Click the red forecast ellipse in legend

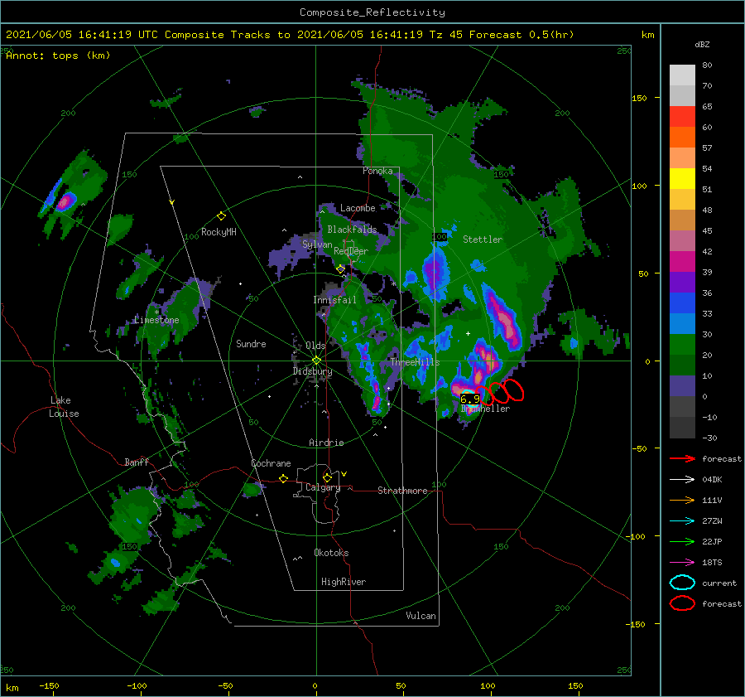pos(682,603)
